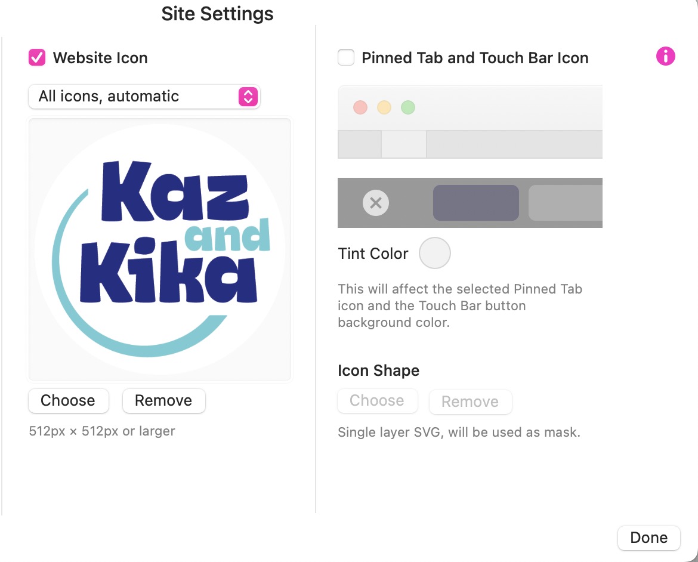The width and height of the screenshot is (698, 562).
Task: Click the yellow traffic light in preview
Action: click(384, 107)
